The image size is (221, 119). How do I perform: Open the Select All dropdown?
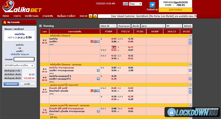(108, 26)
